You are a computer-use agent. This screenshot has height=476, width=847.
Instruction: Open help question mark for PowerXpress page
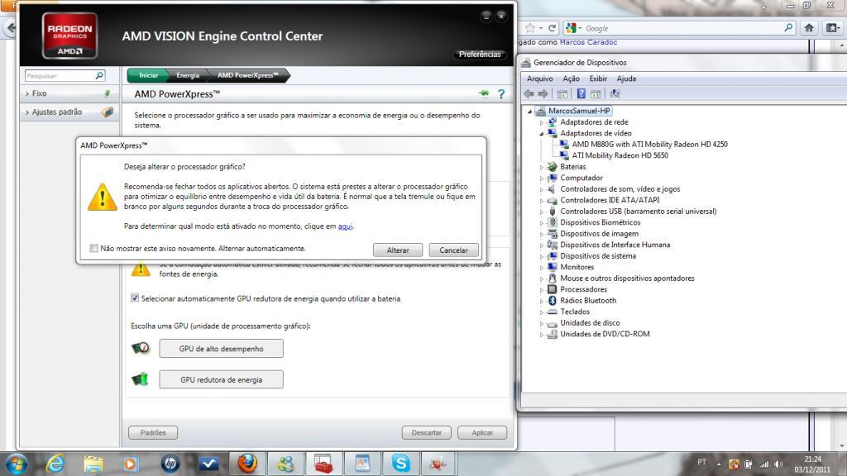(501, 94)
